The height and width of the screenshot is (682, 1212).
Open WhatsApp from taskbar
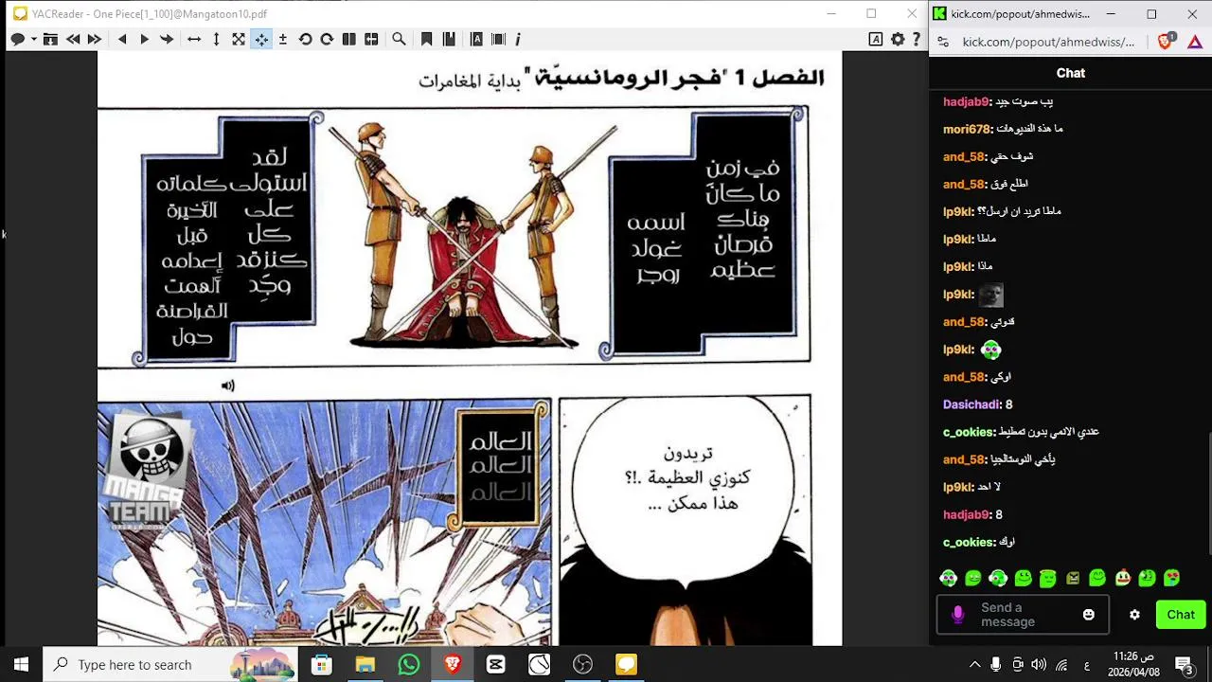pyautogui.click(x=409, y=665)
